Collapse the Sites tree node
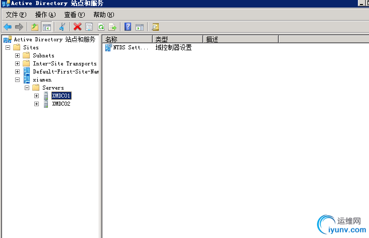Image resolution: width=369 pixels, height=238 pixels. (x=8, y=47)
